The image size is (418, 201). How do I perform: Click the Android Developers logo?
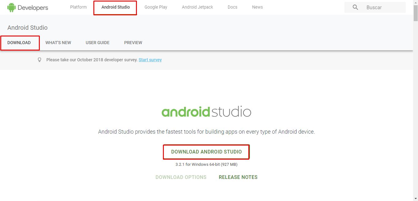coord(28,7)
